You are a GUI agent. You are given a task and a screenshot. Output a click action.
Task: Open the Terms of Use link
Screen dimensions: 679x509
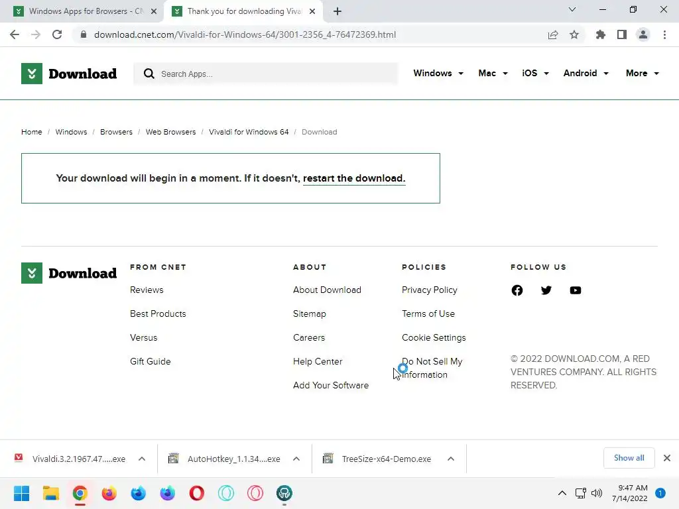(428, 313)
